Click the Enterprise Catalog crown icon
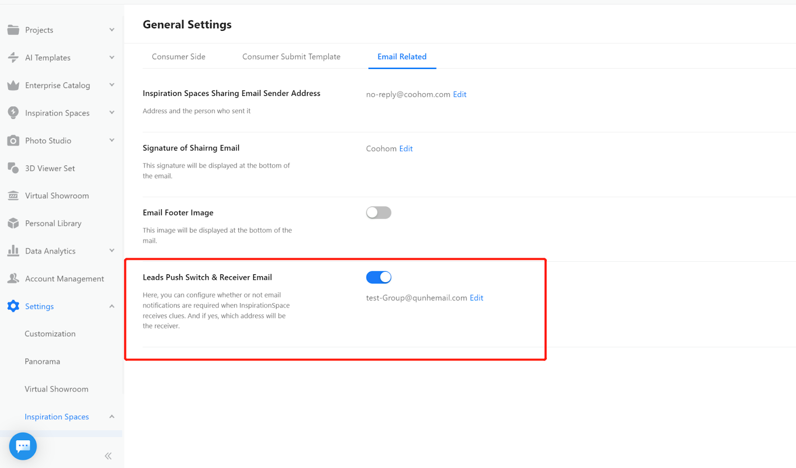 pos(13,85)
